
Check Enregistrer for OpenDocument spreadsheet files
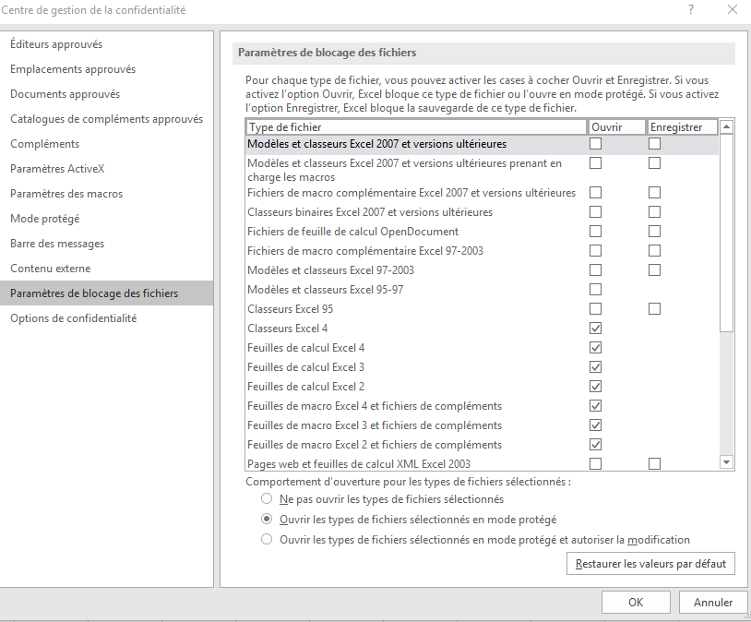[654, 232]
